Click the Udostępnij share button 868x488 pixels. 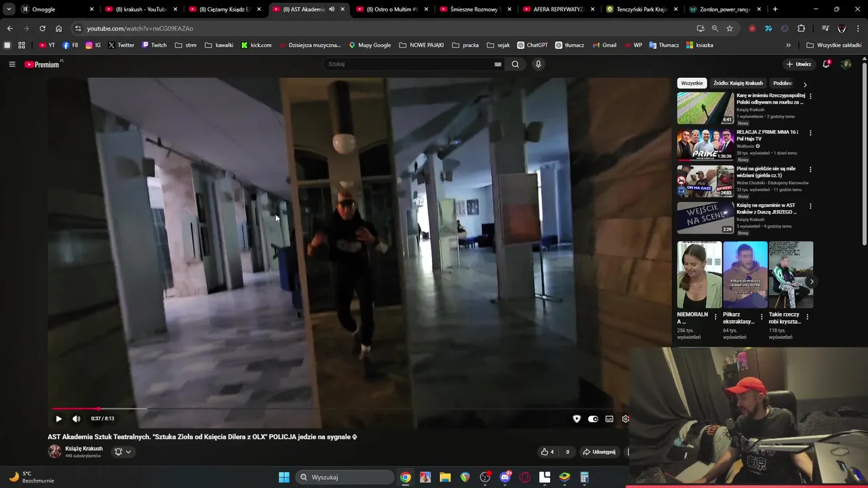click(599, 452)
